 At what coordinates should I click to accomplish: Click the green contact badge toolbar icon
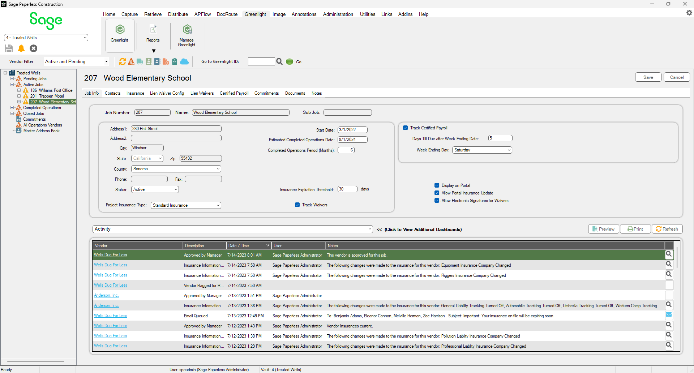pos(149,61)
